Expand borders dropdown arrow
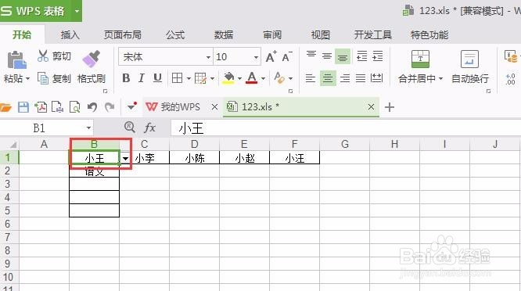This screenshot has width=521, height=291. (x=189, y=79)
